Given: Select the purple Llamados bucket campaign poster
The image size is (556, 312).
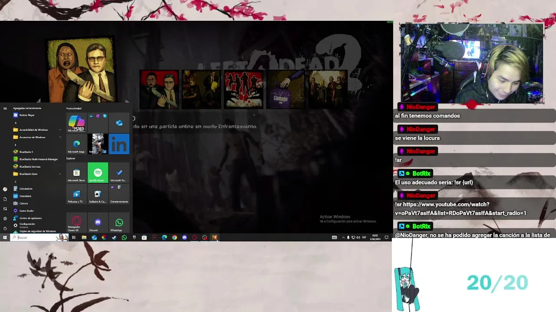Looking at the screenshot, I should point(286,90).
